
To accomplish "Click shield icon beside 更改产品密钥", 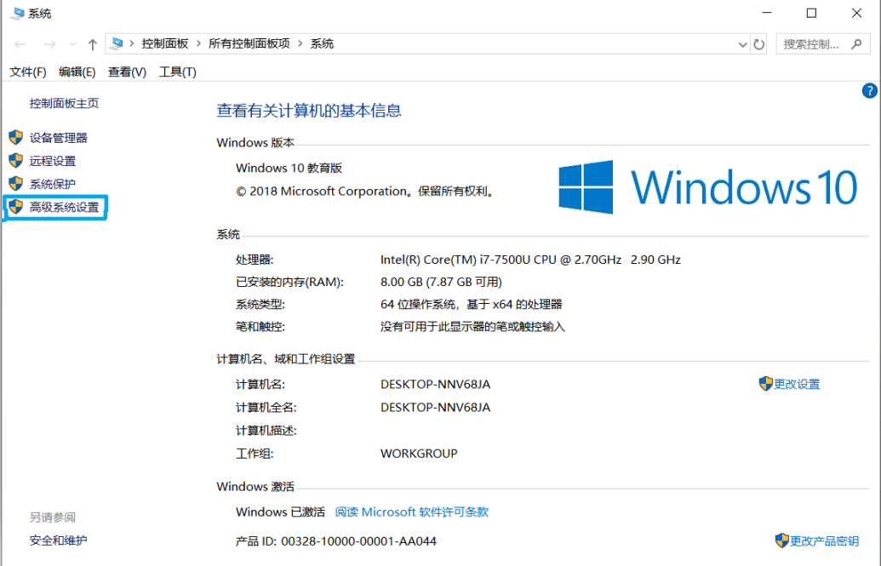I will [x=781, y=540].
